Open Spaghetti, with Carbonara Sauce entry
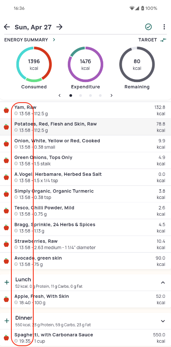This screenshot has height=347, width=171. (x=85, y=338)
